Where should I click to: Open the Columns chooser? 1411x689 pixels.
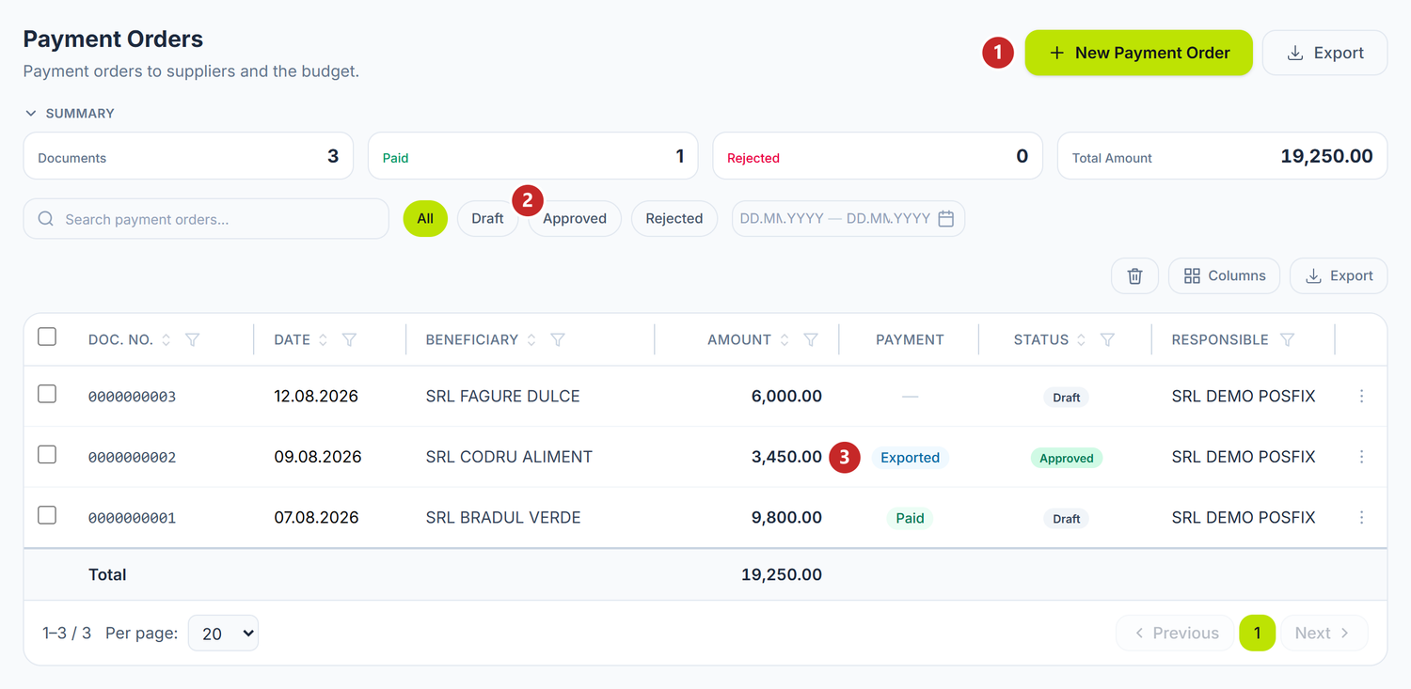pyautogui.click(x=1224, y=275)
